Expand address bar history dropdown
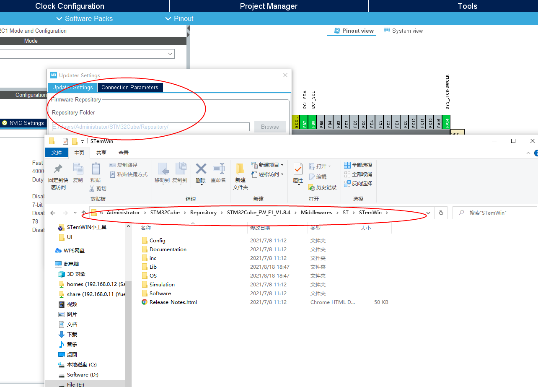 [x=428, y=213]
